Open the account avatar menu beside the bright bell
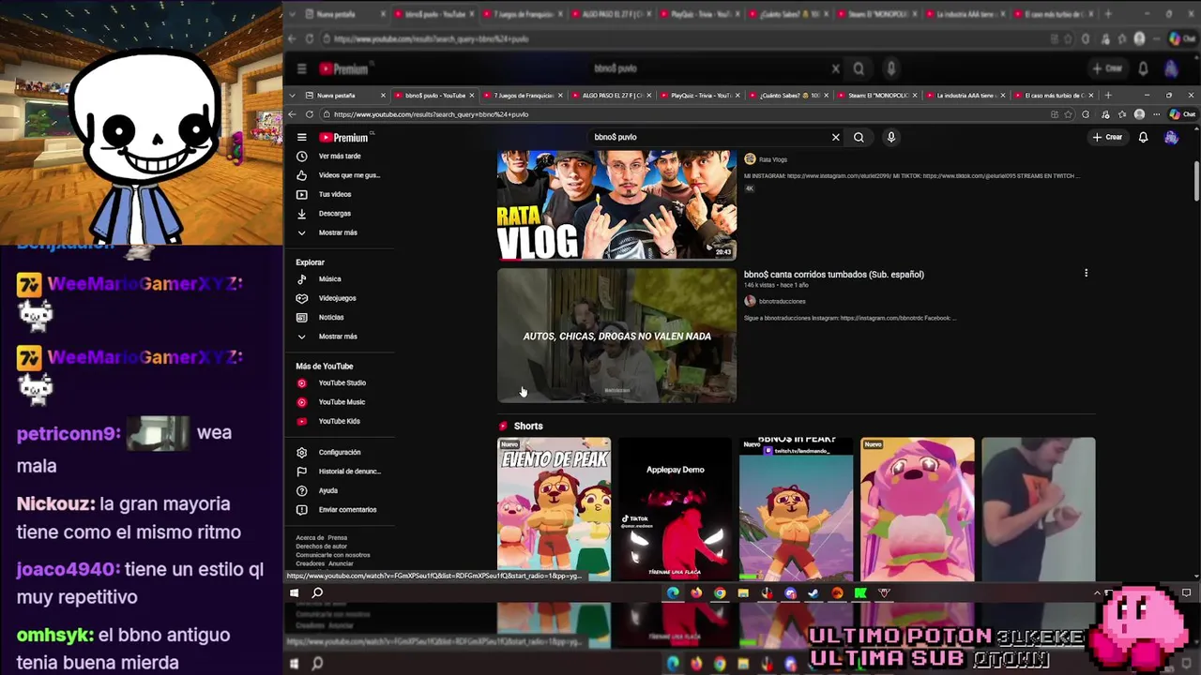The height and width of the screenshot is (675, 1201). coord(1171,137)
